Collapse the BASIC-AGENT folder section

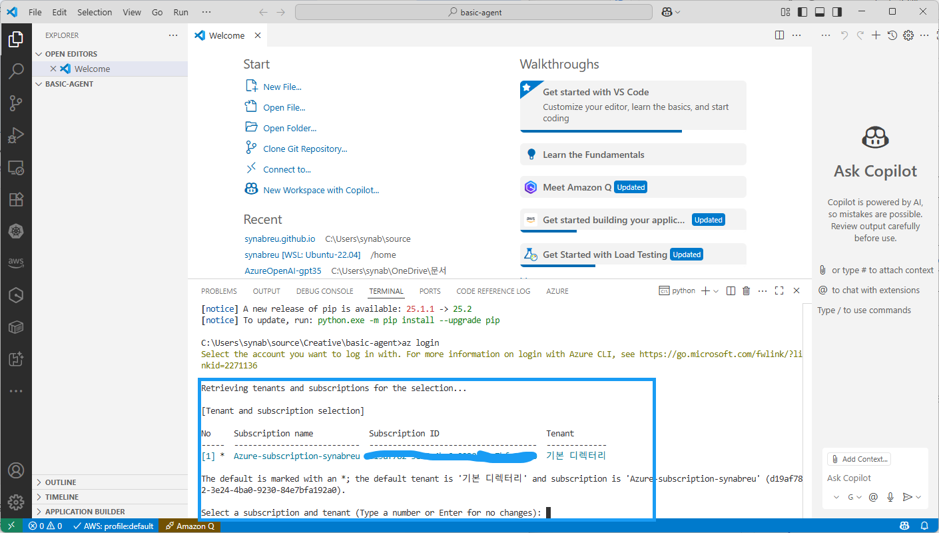pos(110,84)
